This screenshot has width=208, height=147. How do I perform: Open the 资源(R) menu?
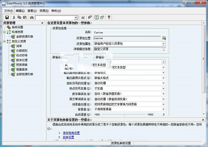point(44,11)
